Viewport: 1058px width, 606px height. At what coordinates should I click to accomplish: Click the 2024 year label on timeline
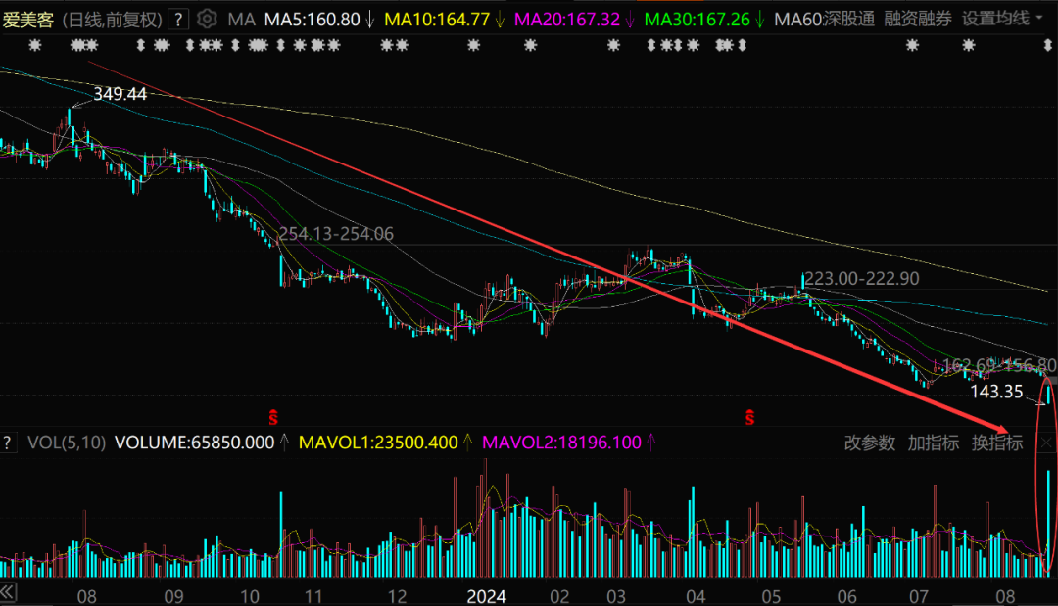click(x=487, y=596)
